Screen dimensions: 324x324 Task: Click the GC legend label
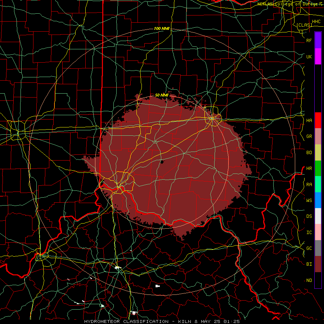point(309,248)
